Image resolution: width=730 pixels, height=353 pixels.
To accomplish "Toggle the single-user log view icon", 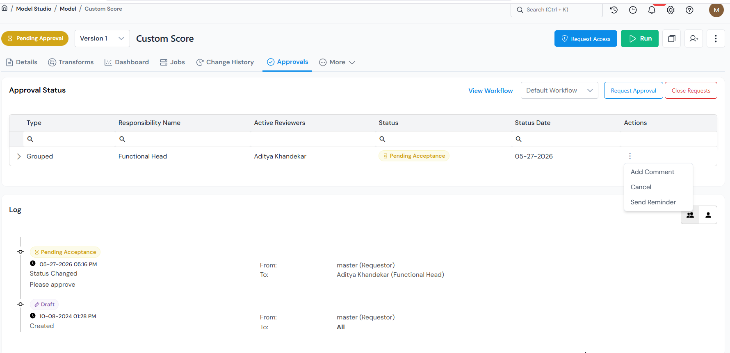I will [x=708, y=215].
